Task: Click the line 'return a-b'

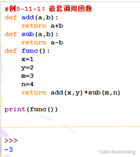Action: [x=42, y=43]
